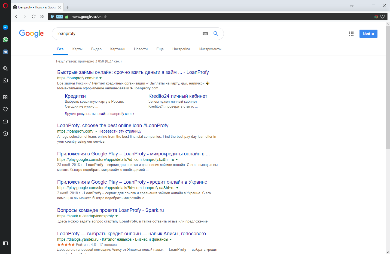
Task: Expand arrow beside the loanprofy.ua Play URL
Action: (177, 188)
